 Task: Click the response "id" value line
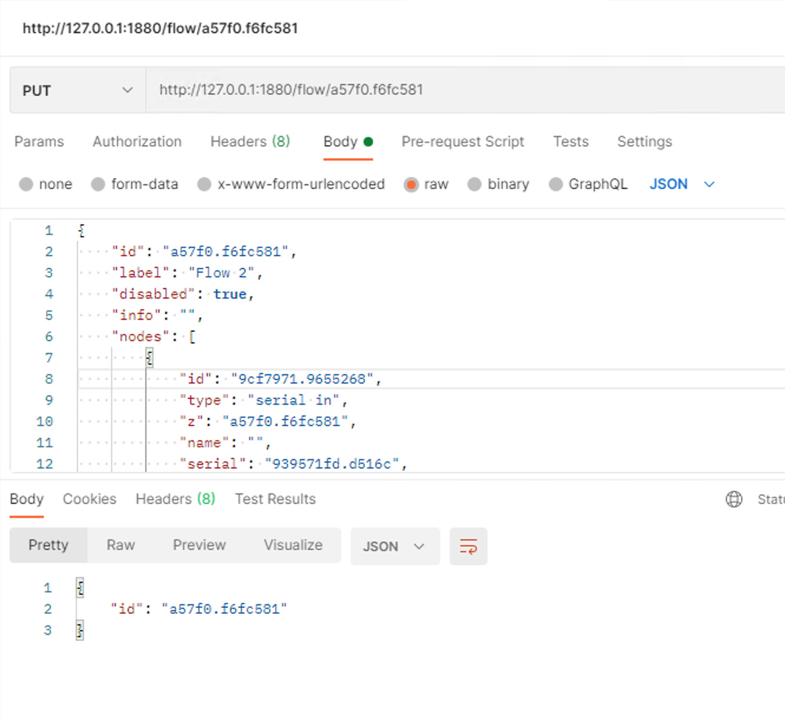point(199,609)
